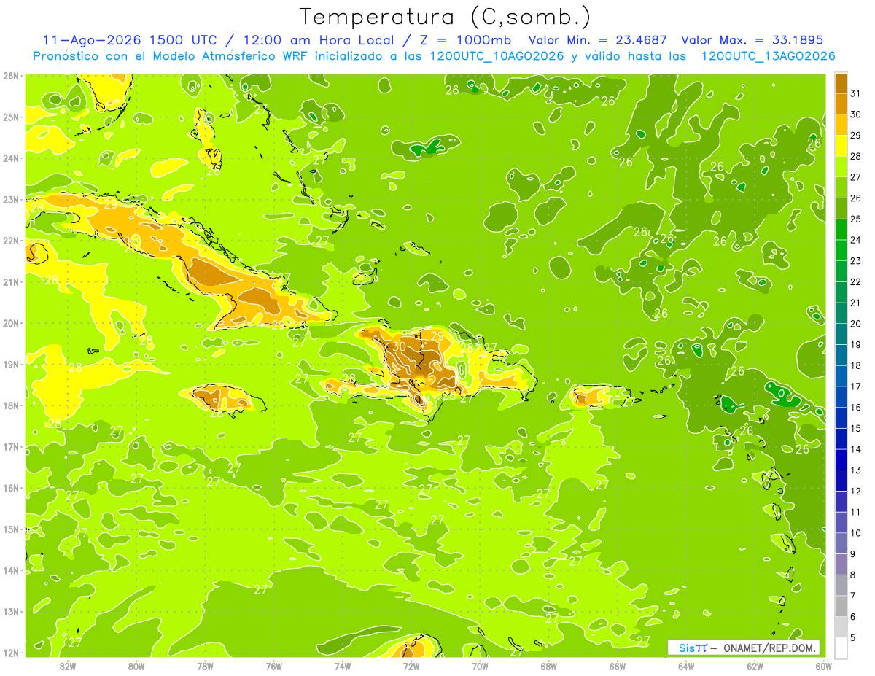Click the '66W' longitude axis label
This screenshot has width=875, height=676.
(618, 666)
